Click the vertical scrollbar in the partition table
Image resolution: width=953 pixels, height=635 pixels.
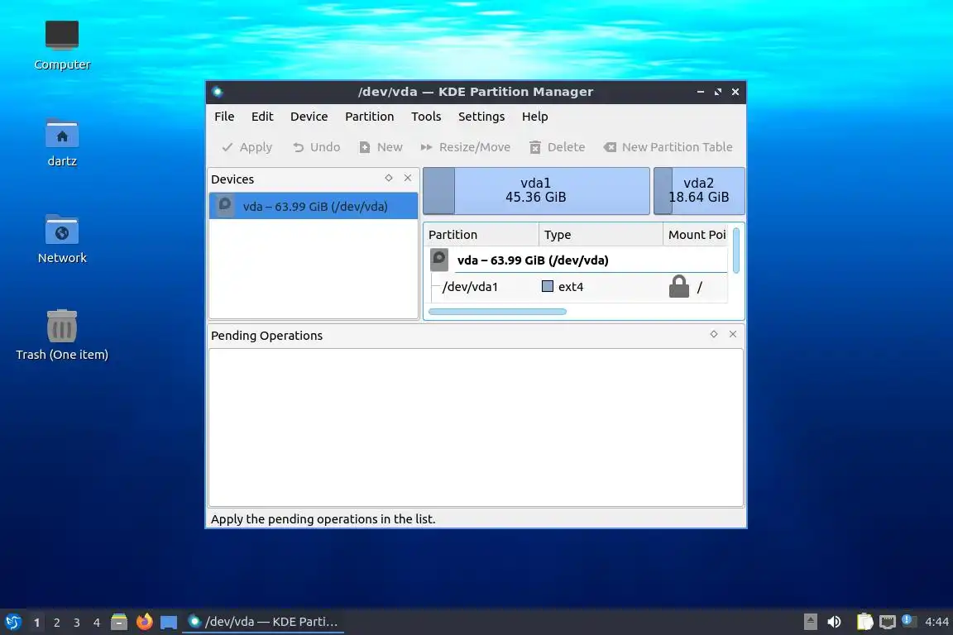pyautogui.click(x=736, y=251)
